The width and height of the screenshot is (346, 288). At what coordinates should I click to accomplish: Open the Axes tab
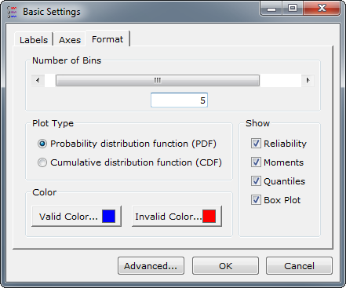pos(70,40)
